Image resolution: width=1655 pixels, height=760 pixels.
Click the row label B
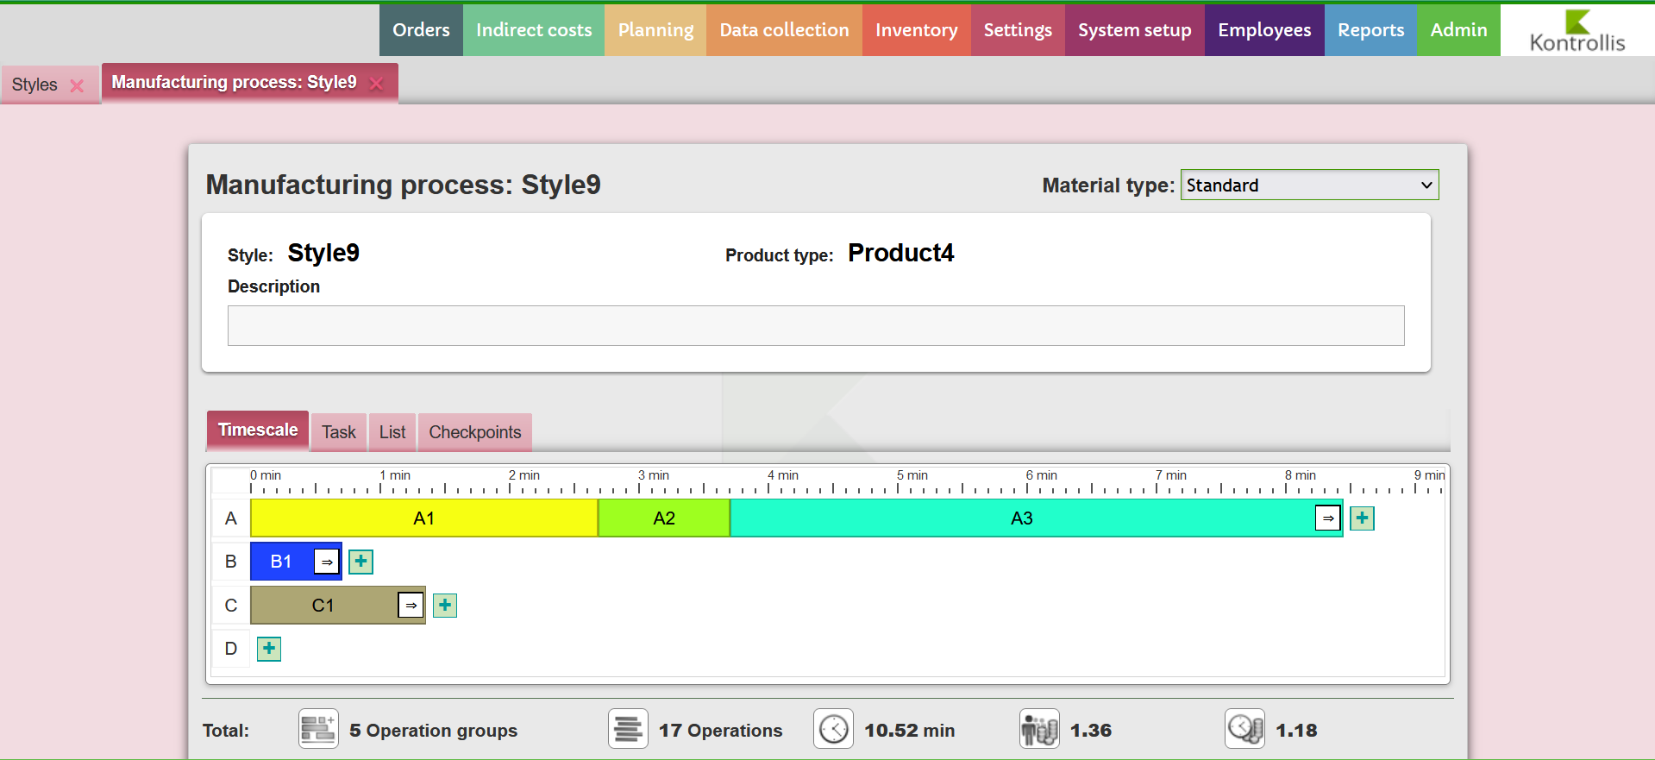pyautogui.click(x=231, y=562)
